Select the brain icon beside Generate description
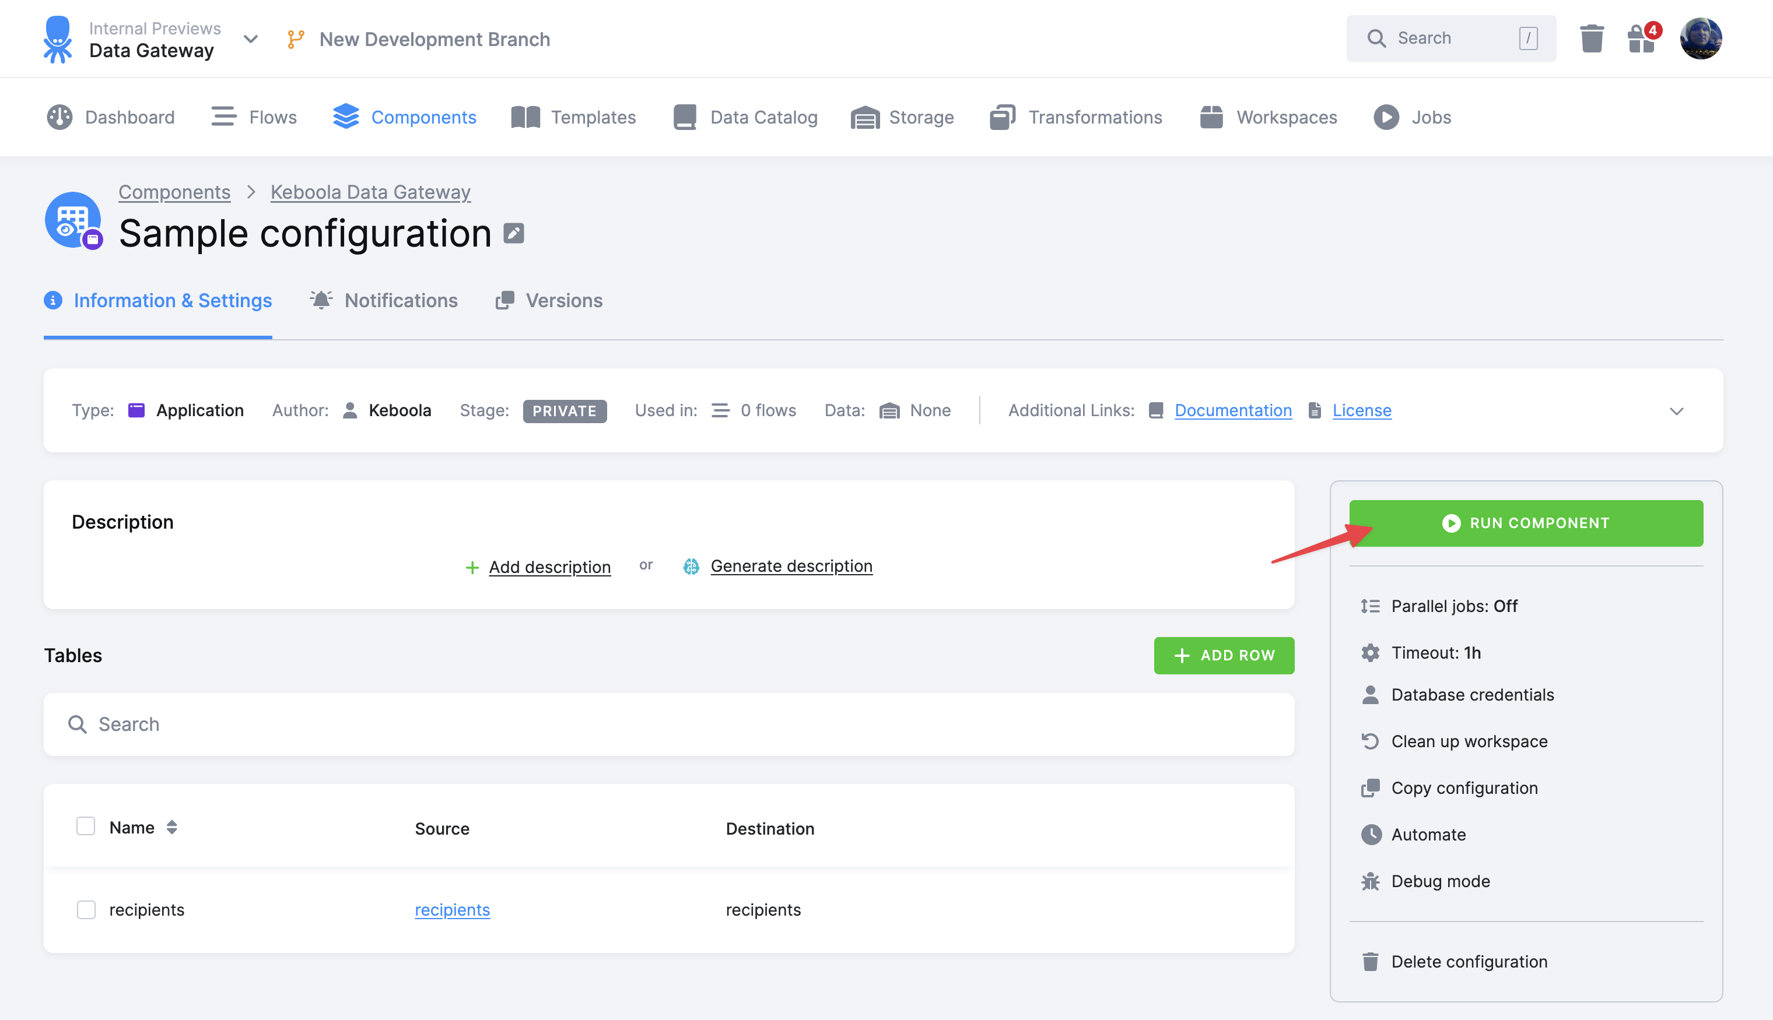The height and width of the screenshot is (1020, 1773). [x=691, y=565]
